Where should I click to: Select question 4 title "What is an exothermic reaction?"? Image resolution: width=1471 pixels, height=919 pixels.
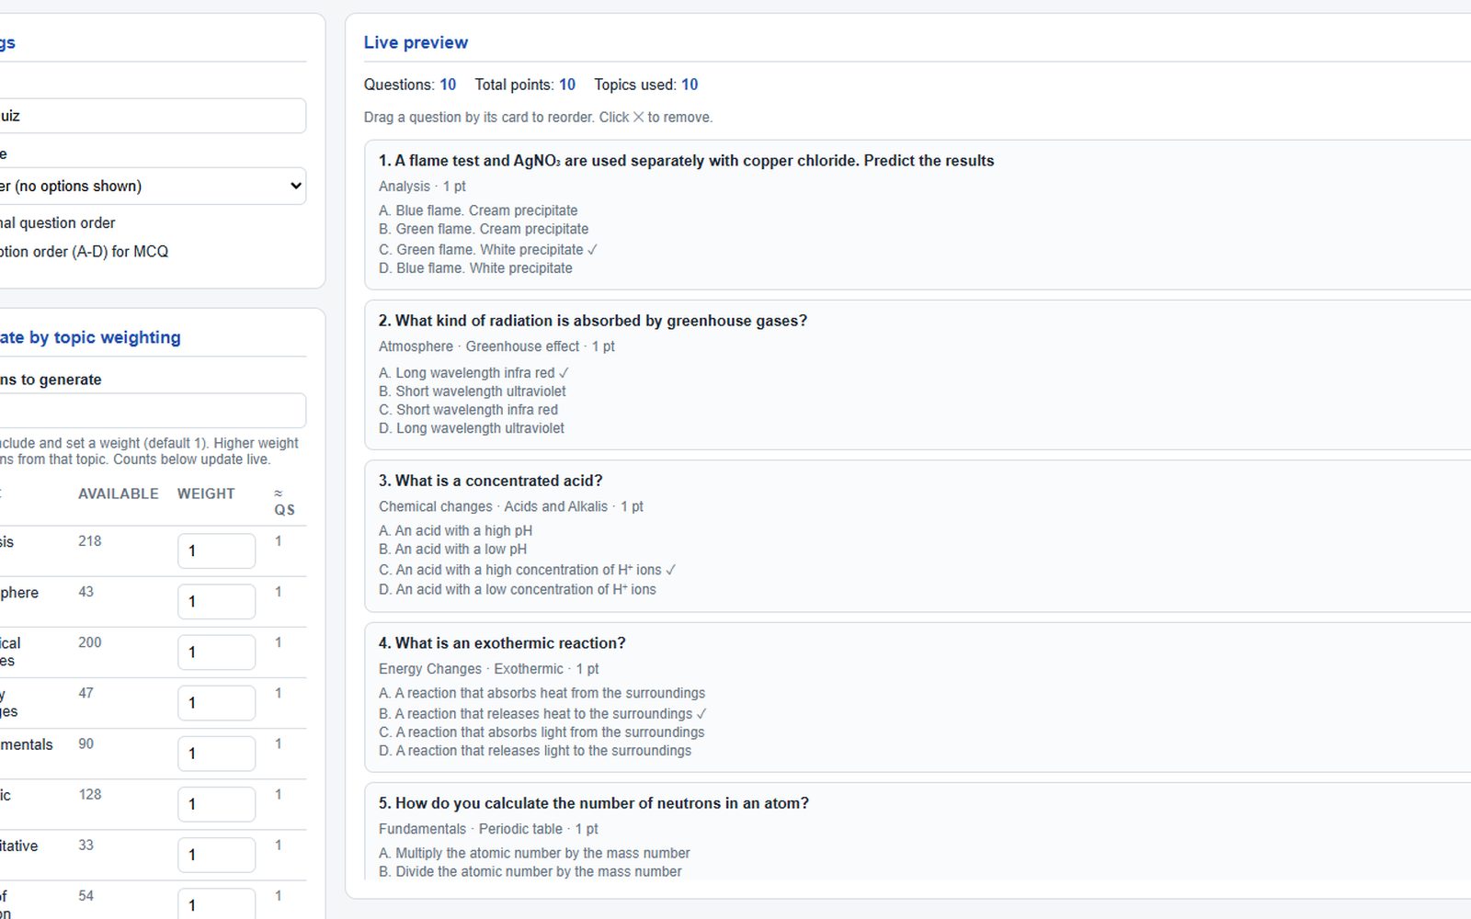coord(502,643)
